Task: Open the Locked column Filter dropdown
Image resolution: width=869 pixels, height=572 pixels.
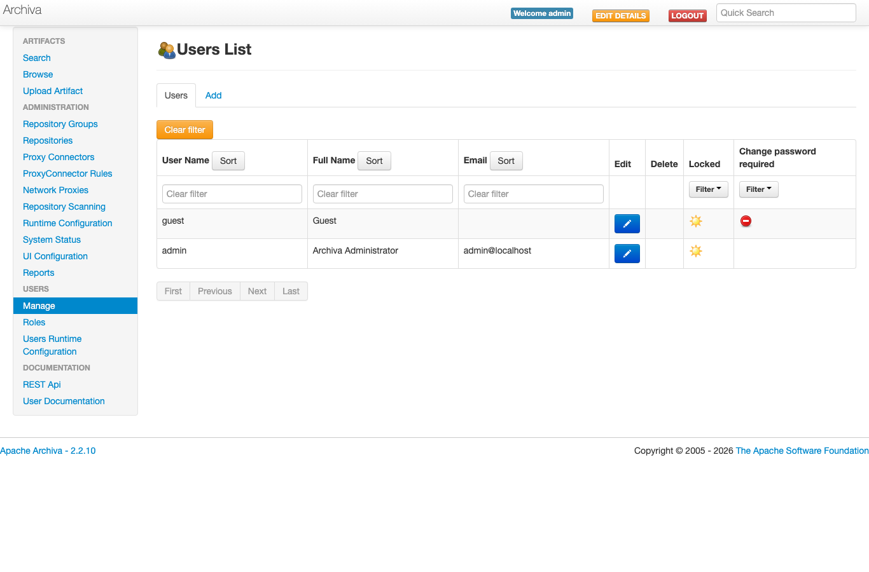Action: point(708,189)
